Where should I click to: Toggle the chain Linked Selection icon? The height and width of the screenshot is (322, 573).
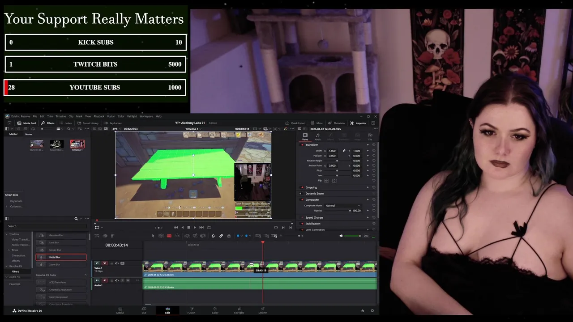coord(221,236)
